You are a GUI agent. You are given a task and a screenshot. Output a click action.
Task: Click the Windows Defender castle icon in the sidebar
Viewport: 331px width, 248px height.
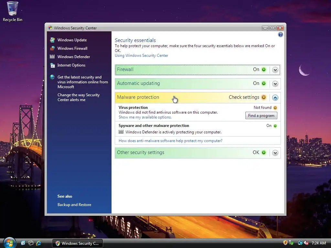[x=52, y=57]
